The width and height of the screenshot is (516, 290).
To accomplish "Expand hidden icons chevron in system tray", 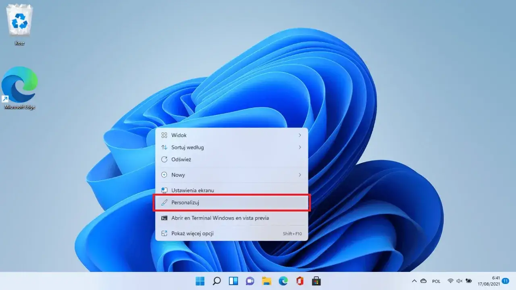I will (x=414, y=281).
